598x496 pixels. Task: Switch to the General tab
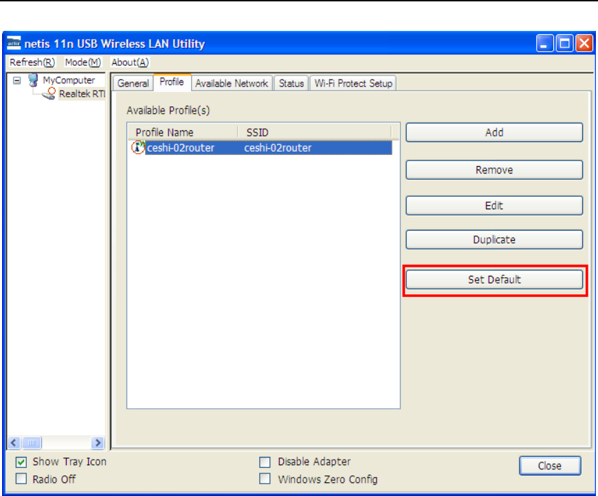click(x=133, y=84)
